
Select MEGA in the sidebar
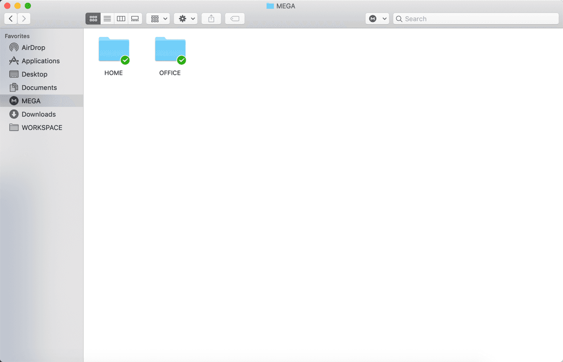[42, 101]
